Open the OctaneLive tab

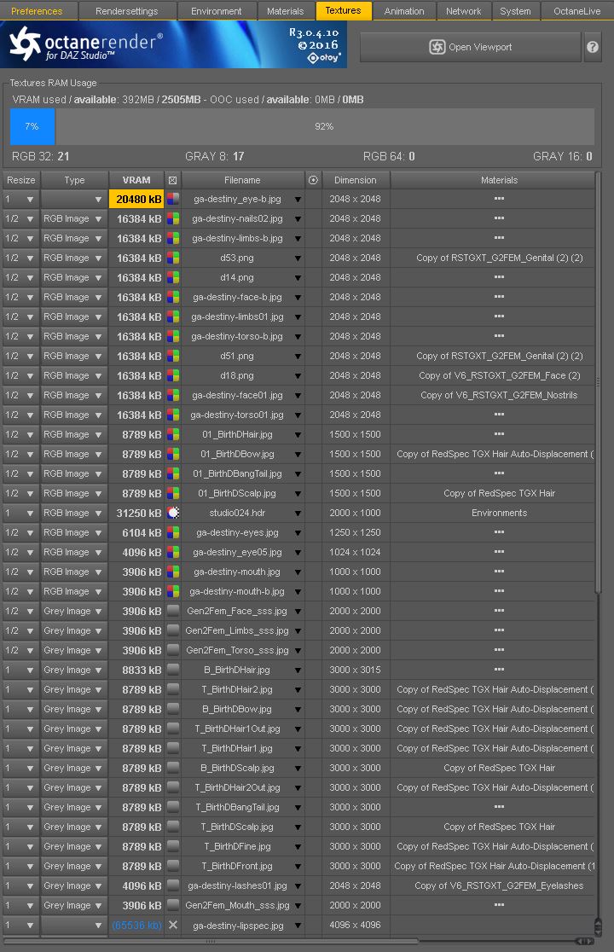(577, 11)
